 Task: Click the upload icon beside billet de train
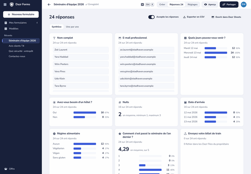[185, 134]
